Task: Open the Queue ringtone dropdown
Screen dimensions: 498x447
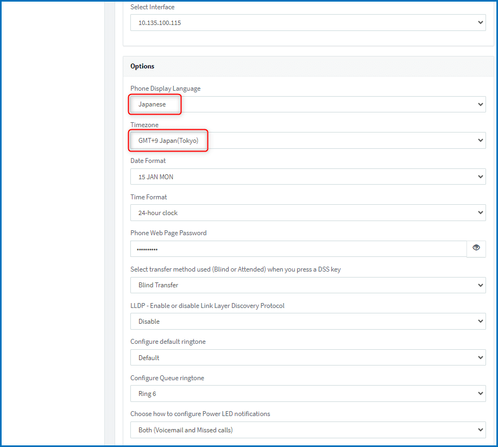Action: tap(308, 394)
